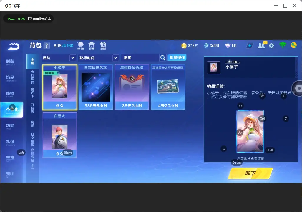Click 创建快捷方式 shortcut icon in overlay

pos(30,19)
